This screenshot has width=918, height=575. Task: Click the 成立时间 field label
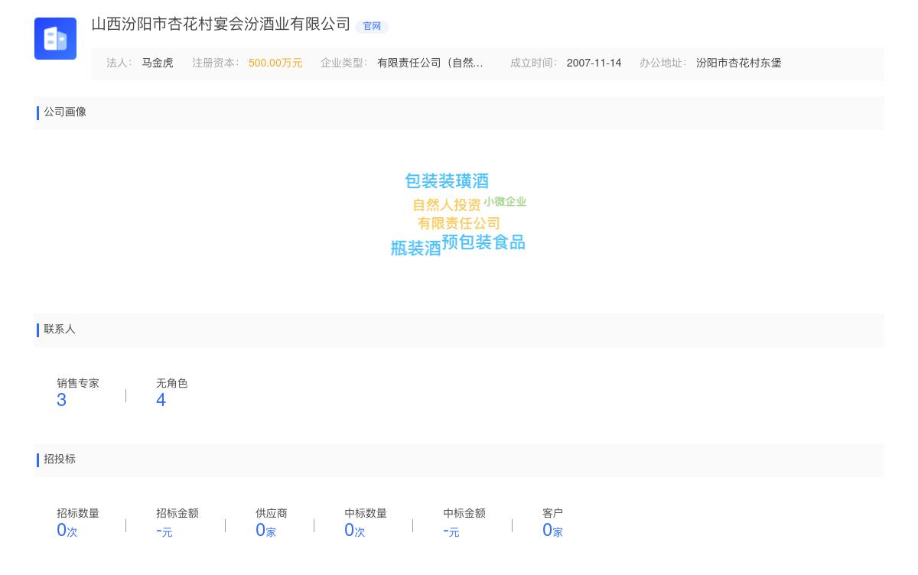click(x=534, y=63)
